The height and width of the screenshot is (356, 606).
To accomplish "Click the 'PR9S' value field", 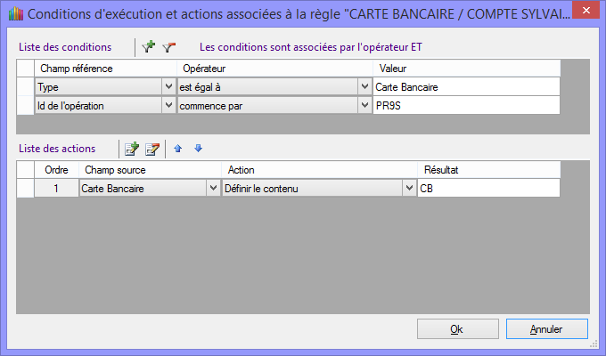I will click(x=466, y=106).
